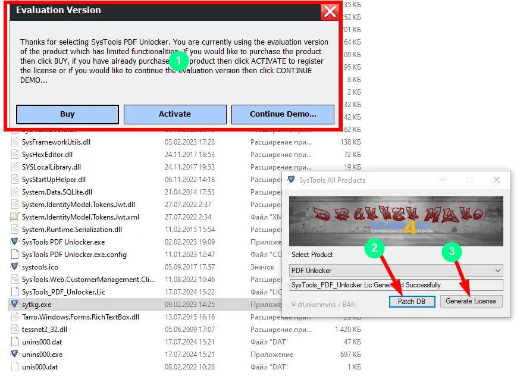
Task: Select System.IdentityModel.Tokens.Jwt.xml file icon
Action: pos(15,217)
